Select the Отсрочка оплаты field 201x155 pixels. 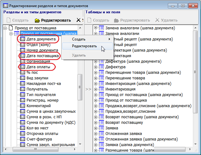point(42,134)
